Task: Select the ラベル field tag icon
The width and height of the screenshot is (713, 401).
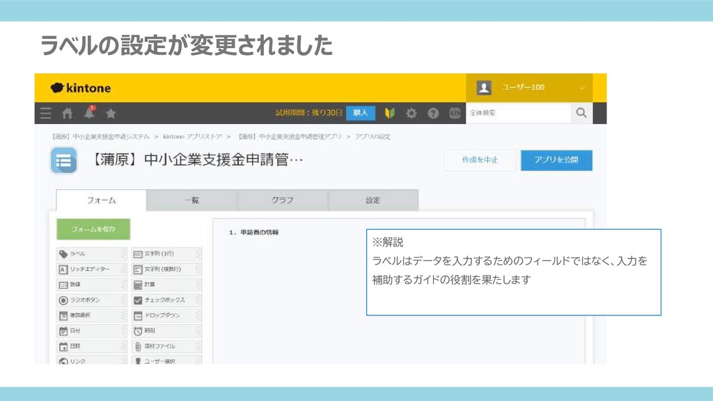Action: point(63,254)
